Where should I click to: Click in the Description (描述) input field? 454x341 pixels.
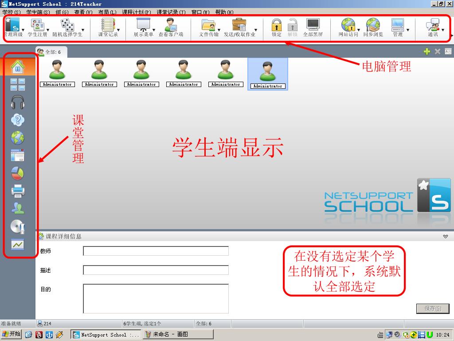tap(156, 270)
